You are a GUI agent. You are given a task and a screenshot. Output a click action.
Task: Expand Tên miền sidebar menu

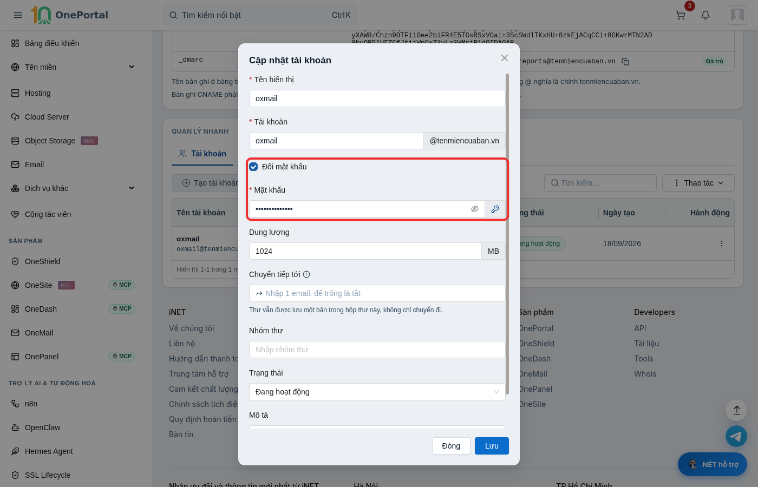pos(132,67)
